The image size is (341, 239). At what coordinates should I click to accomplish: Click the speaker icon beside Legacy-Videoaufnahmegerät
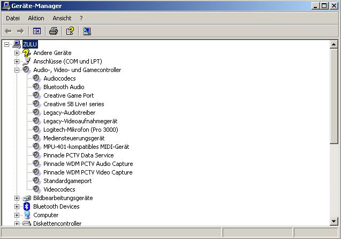pyautogui.click(x=36, y=121)
